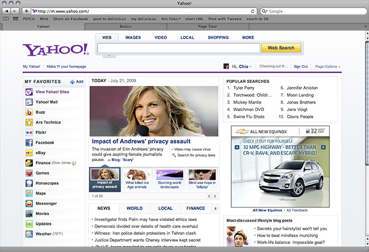Select the SHOPPING search tab
This screenshot has width=369, height=252.
tap(218, 37)
